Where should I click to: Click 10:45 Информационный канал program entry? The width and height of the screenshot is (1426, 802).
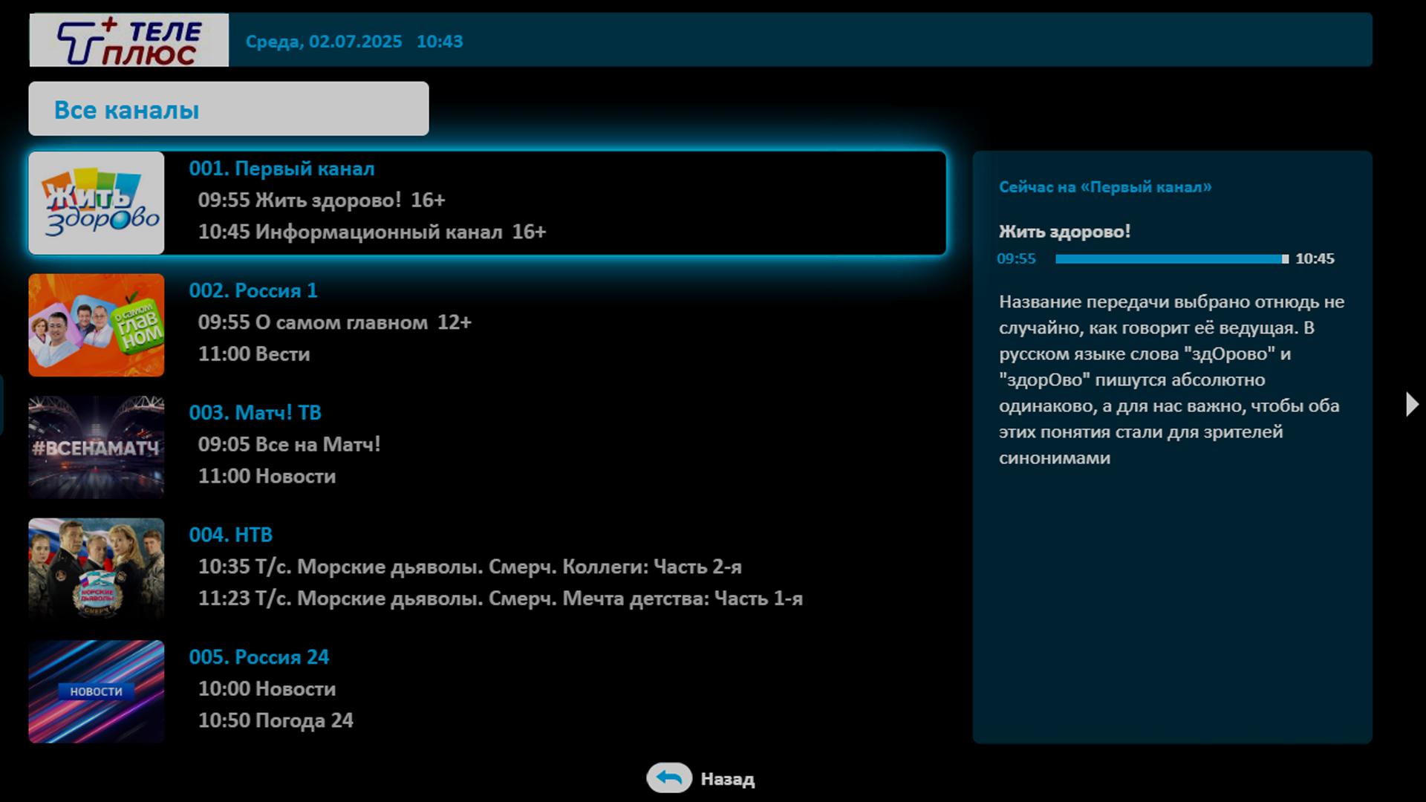coord(371,232)
